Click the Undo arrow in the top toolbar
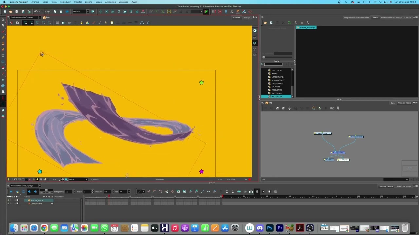This screenshot has width=419, height=235. (36, 12)
